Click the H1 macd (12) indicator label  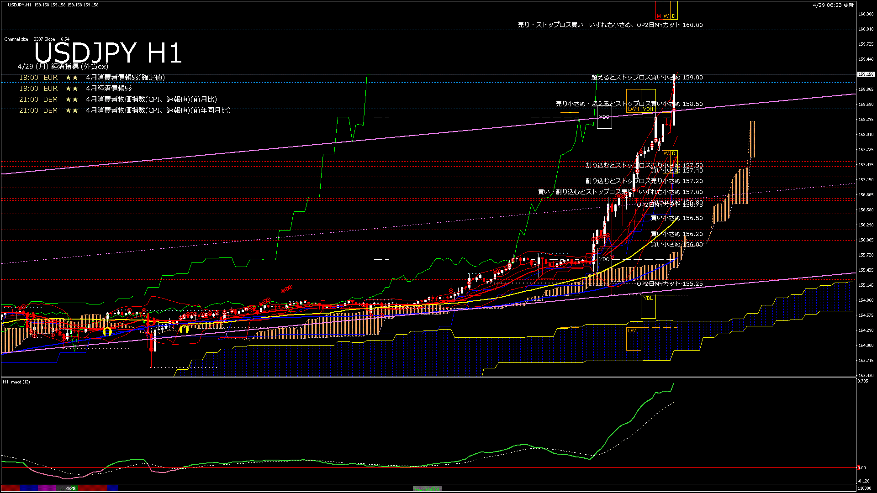(x=16, y=382)
